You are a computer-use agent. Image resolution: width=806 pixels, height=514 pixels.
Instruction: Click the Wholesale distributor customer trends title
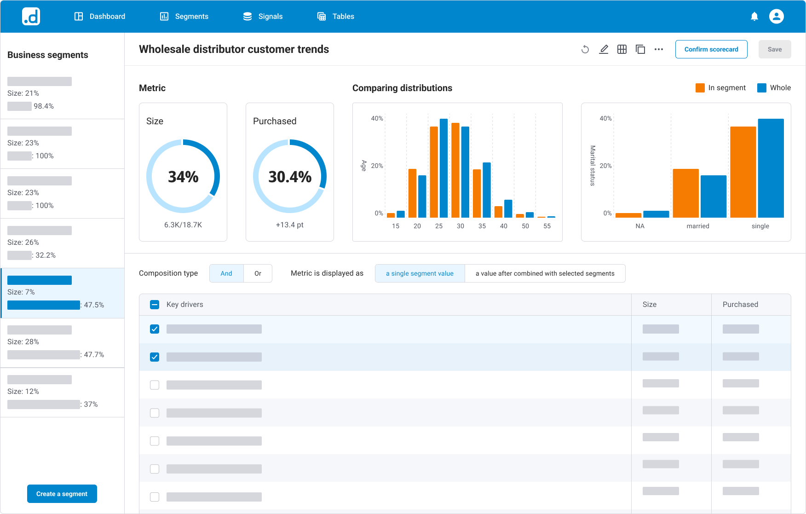pyautogui.click(x=234, y=49)
